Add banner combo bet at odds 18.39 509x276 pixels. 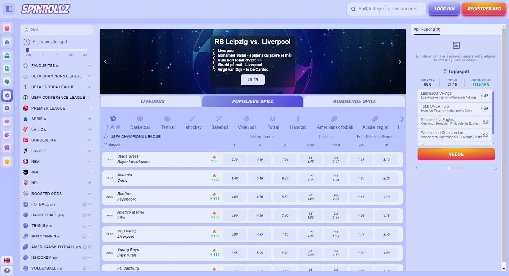[253, 80]
